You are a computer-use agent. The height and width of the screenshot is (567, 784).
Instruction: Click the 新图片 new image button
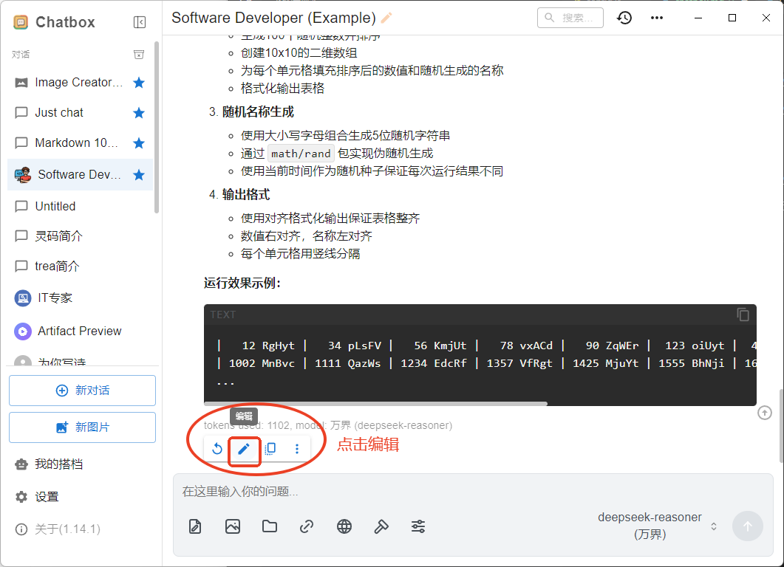pos(82,427)
